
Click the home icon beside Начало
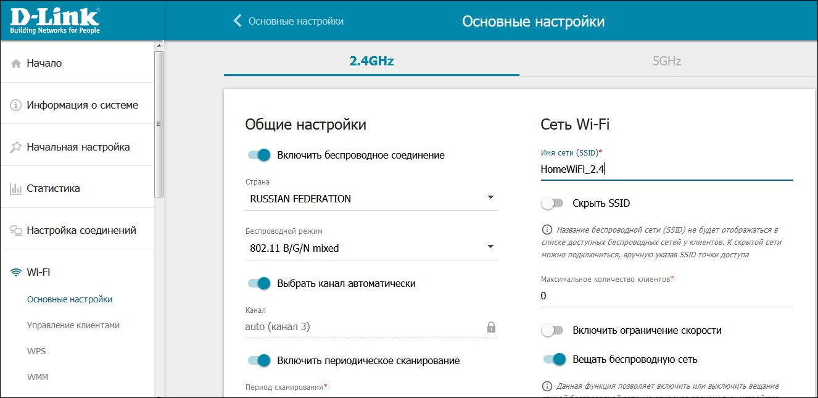(16, 64)
